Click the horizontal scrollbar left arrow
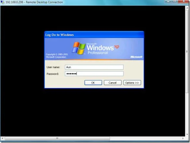Viewport: 190px width, 143px height. click(2, 138)
